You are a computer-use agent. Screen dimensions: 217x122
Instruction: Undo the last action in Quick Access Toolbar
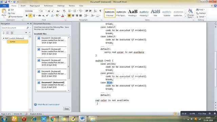pos(9,2)
